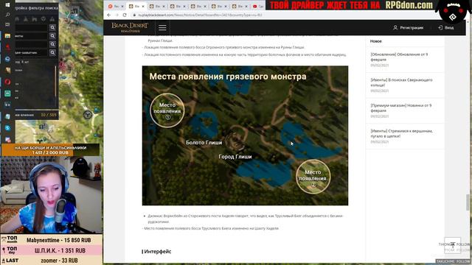Open the Вход login link

pyautogui.click(x=449, y=28)
